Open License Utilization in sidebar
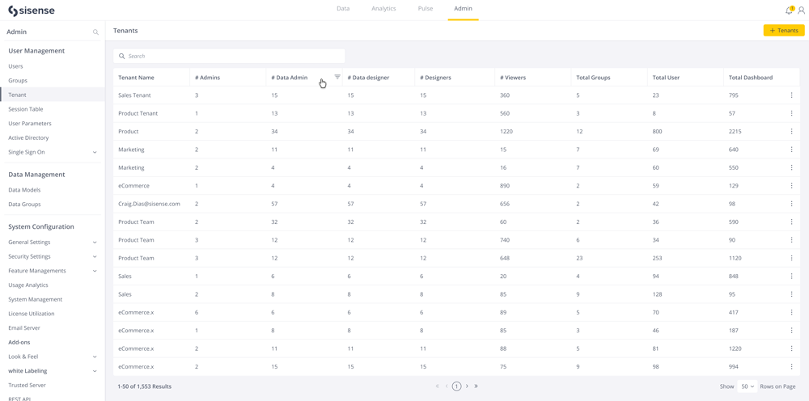This screenshot has height=401, width=809. tap(32, 314)
